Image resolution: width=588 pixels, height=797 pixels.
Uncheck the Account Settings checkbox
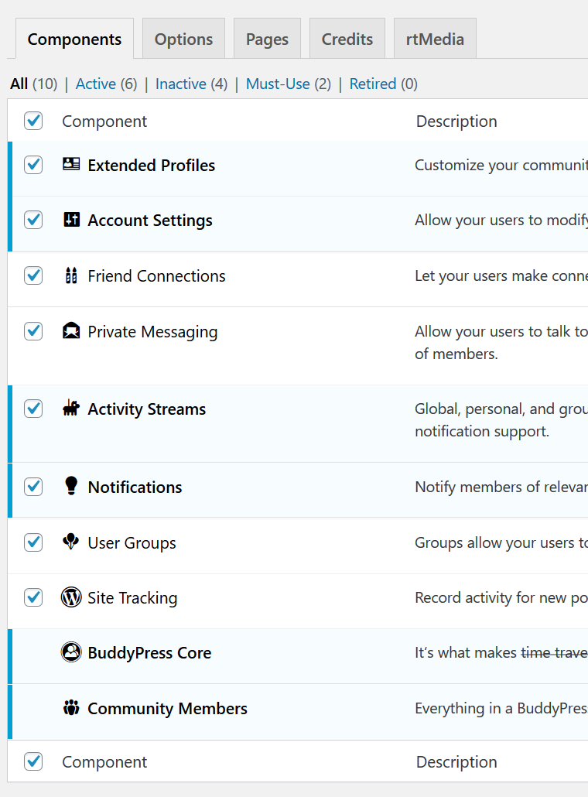(x=33, y=220)
